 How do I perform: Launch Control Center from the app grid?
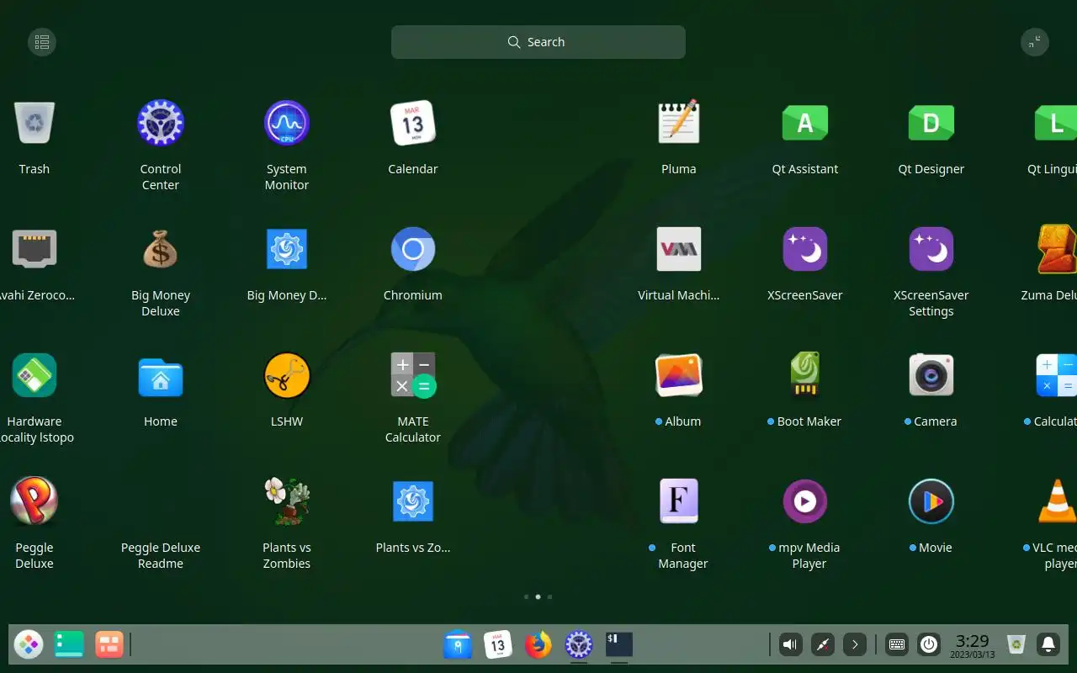click(161, 123)
